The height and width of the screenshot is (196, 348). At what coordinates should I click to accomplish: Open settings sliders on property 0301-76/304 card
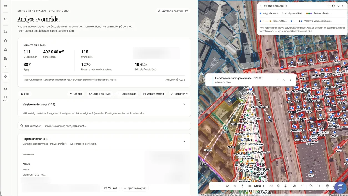click(x=278, y=80)
